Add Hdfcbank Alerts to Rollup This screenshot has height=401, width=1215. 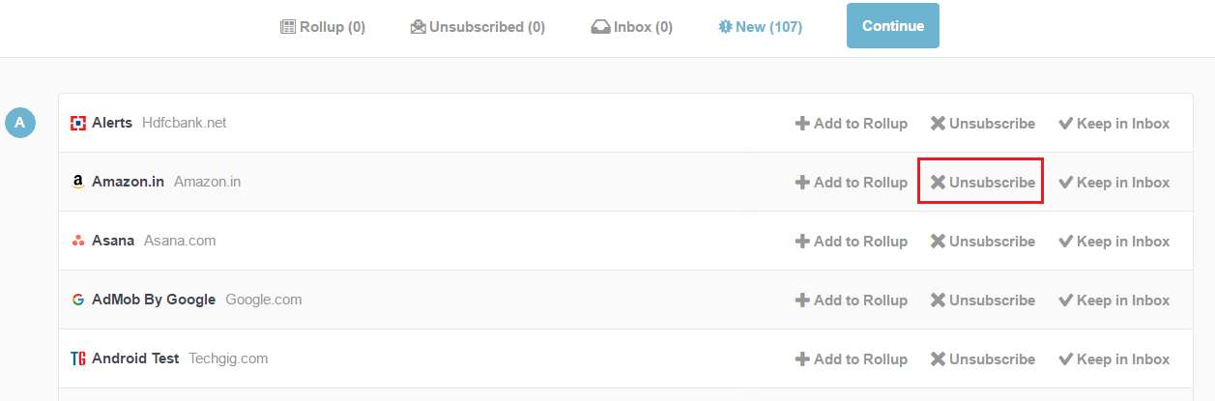click(851, 123)
